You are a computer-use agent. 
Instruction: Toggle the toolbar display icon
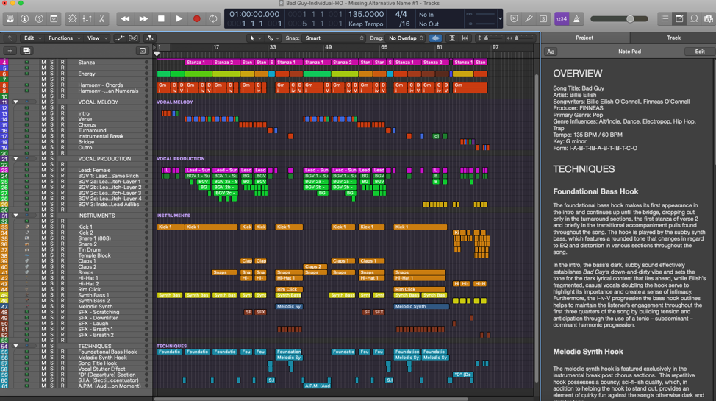pyautogui.click(x=54, y=18)
